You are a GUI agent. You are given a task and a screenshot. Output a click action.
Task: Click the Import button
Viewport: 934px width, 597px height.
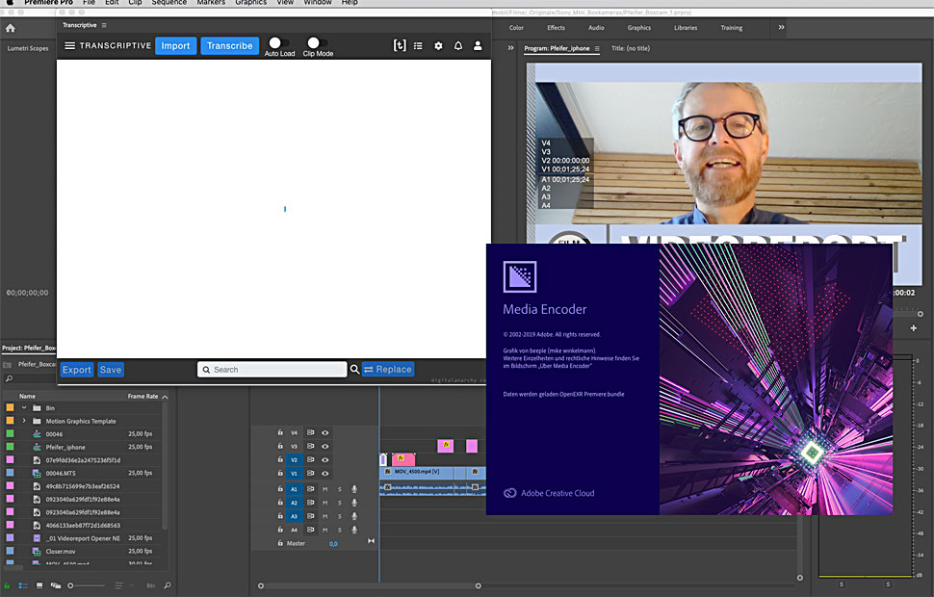click(x=175, y=46)
